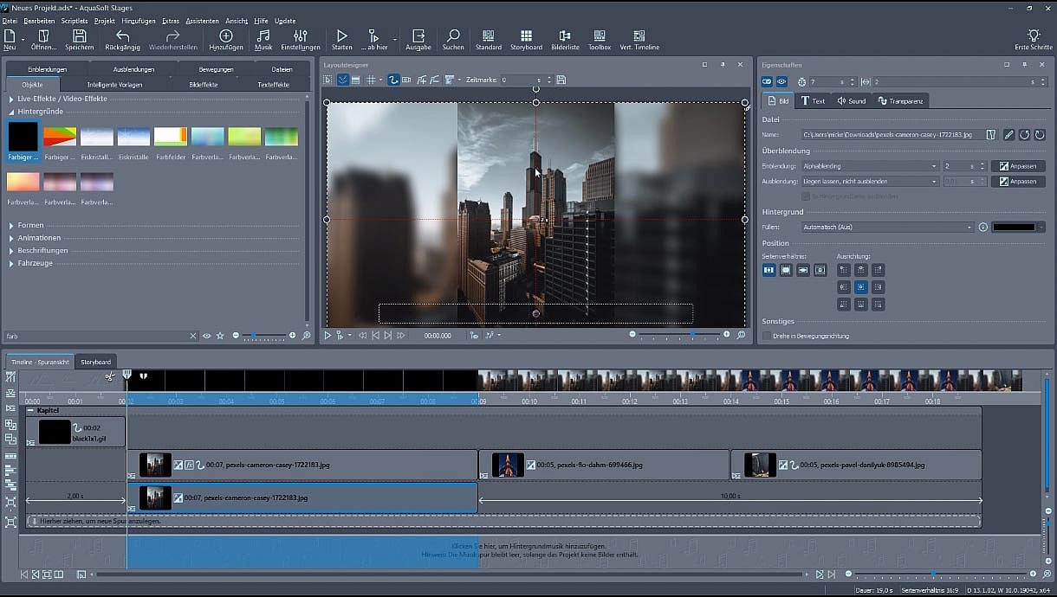Click the Suchen magnifier icon

452,38
